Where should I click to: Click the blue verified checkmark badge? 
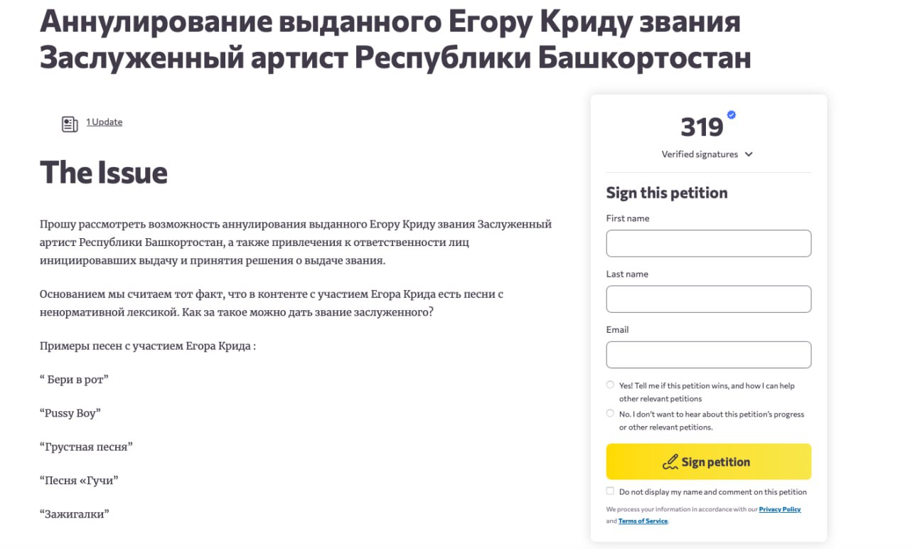(x=731, y=115)
